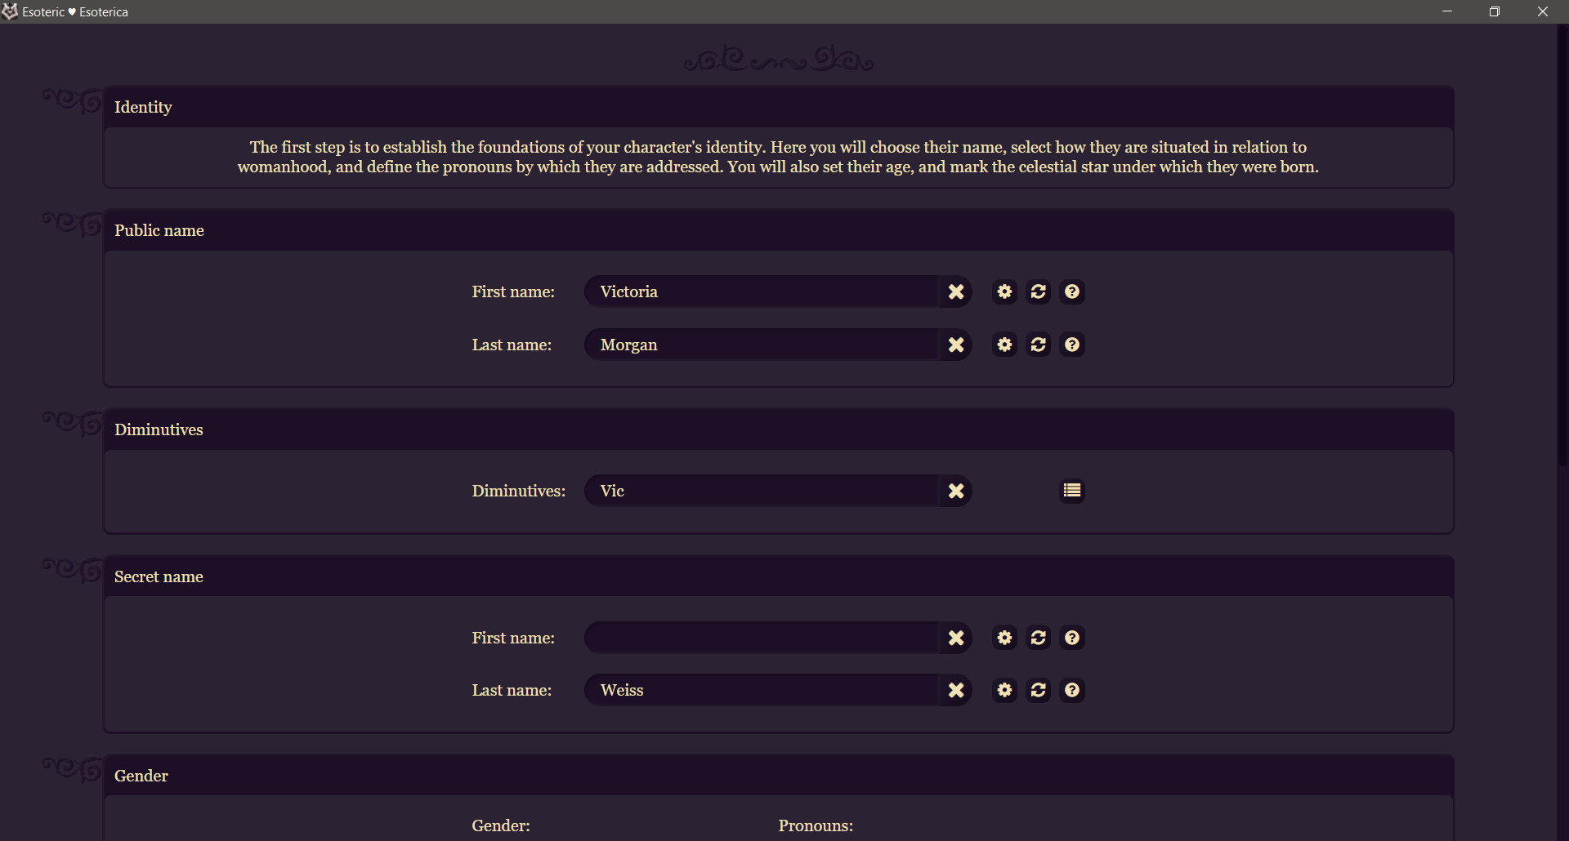Show help for Public first name
This screenshot has height=841, width=1569.
1072,291
